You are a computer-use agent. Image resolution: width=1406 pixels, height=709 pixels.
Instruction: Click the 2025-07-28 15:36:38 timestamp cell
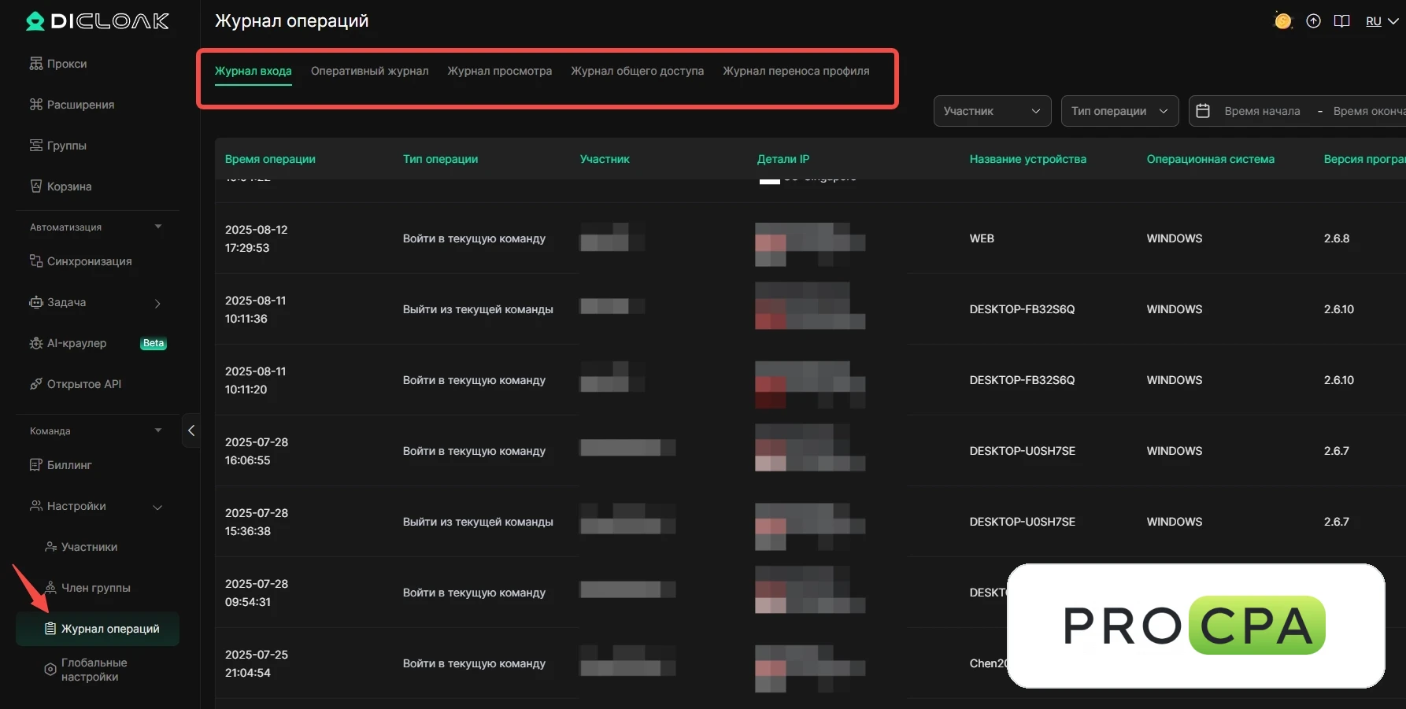[257, 522]
